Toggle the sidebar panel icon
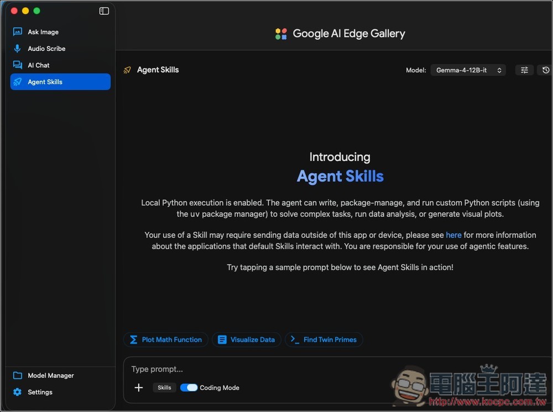The width and height of the screenshot is (553, 412). 104,11
